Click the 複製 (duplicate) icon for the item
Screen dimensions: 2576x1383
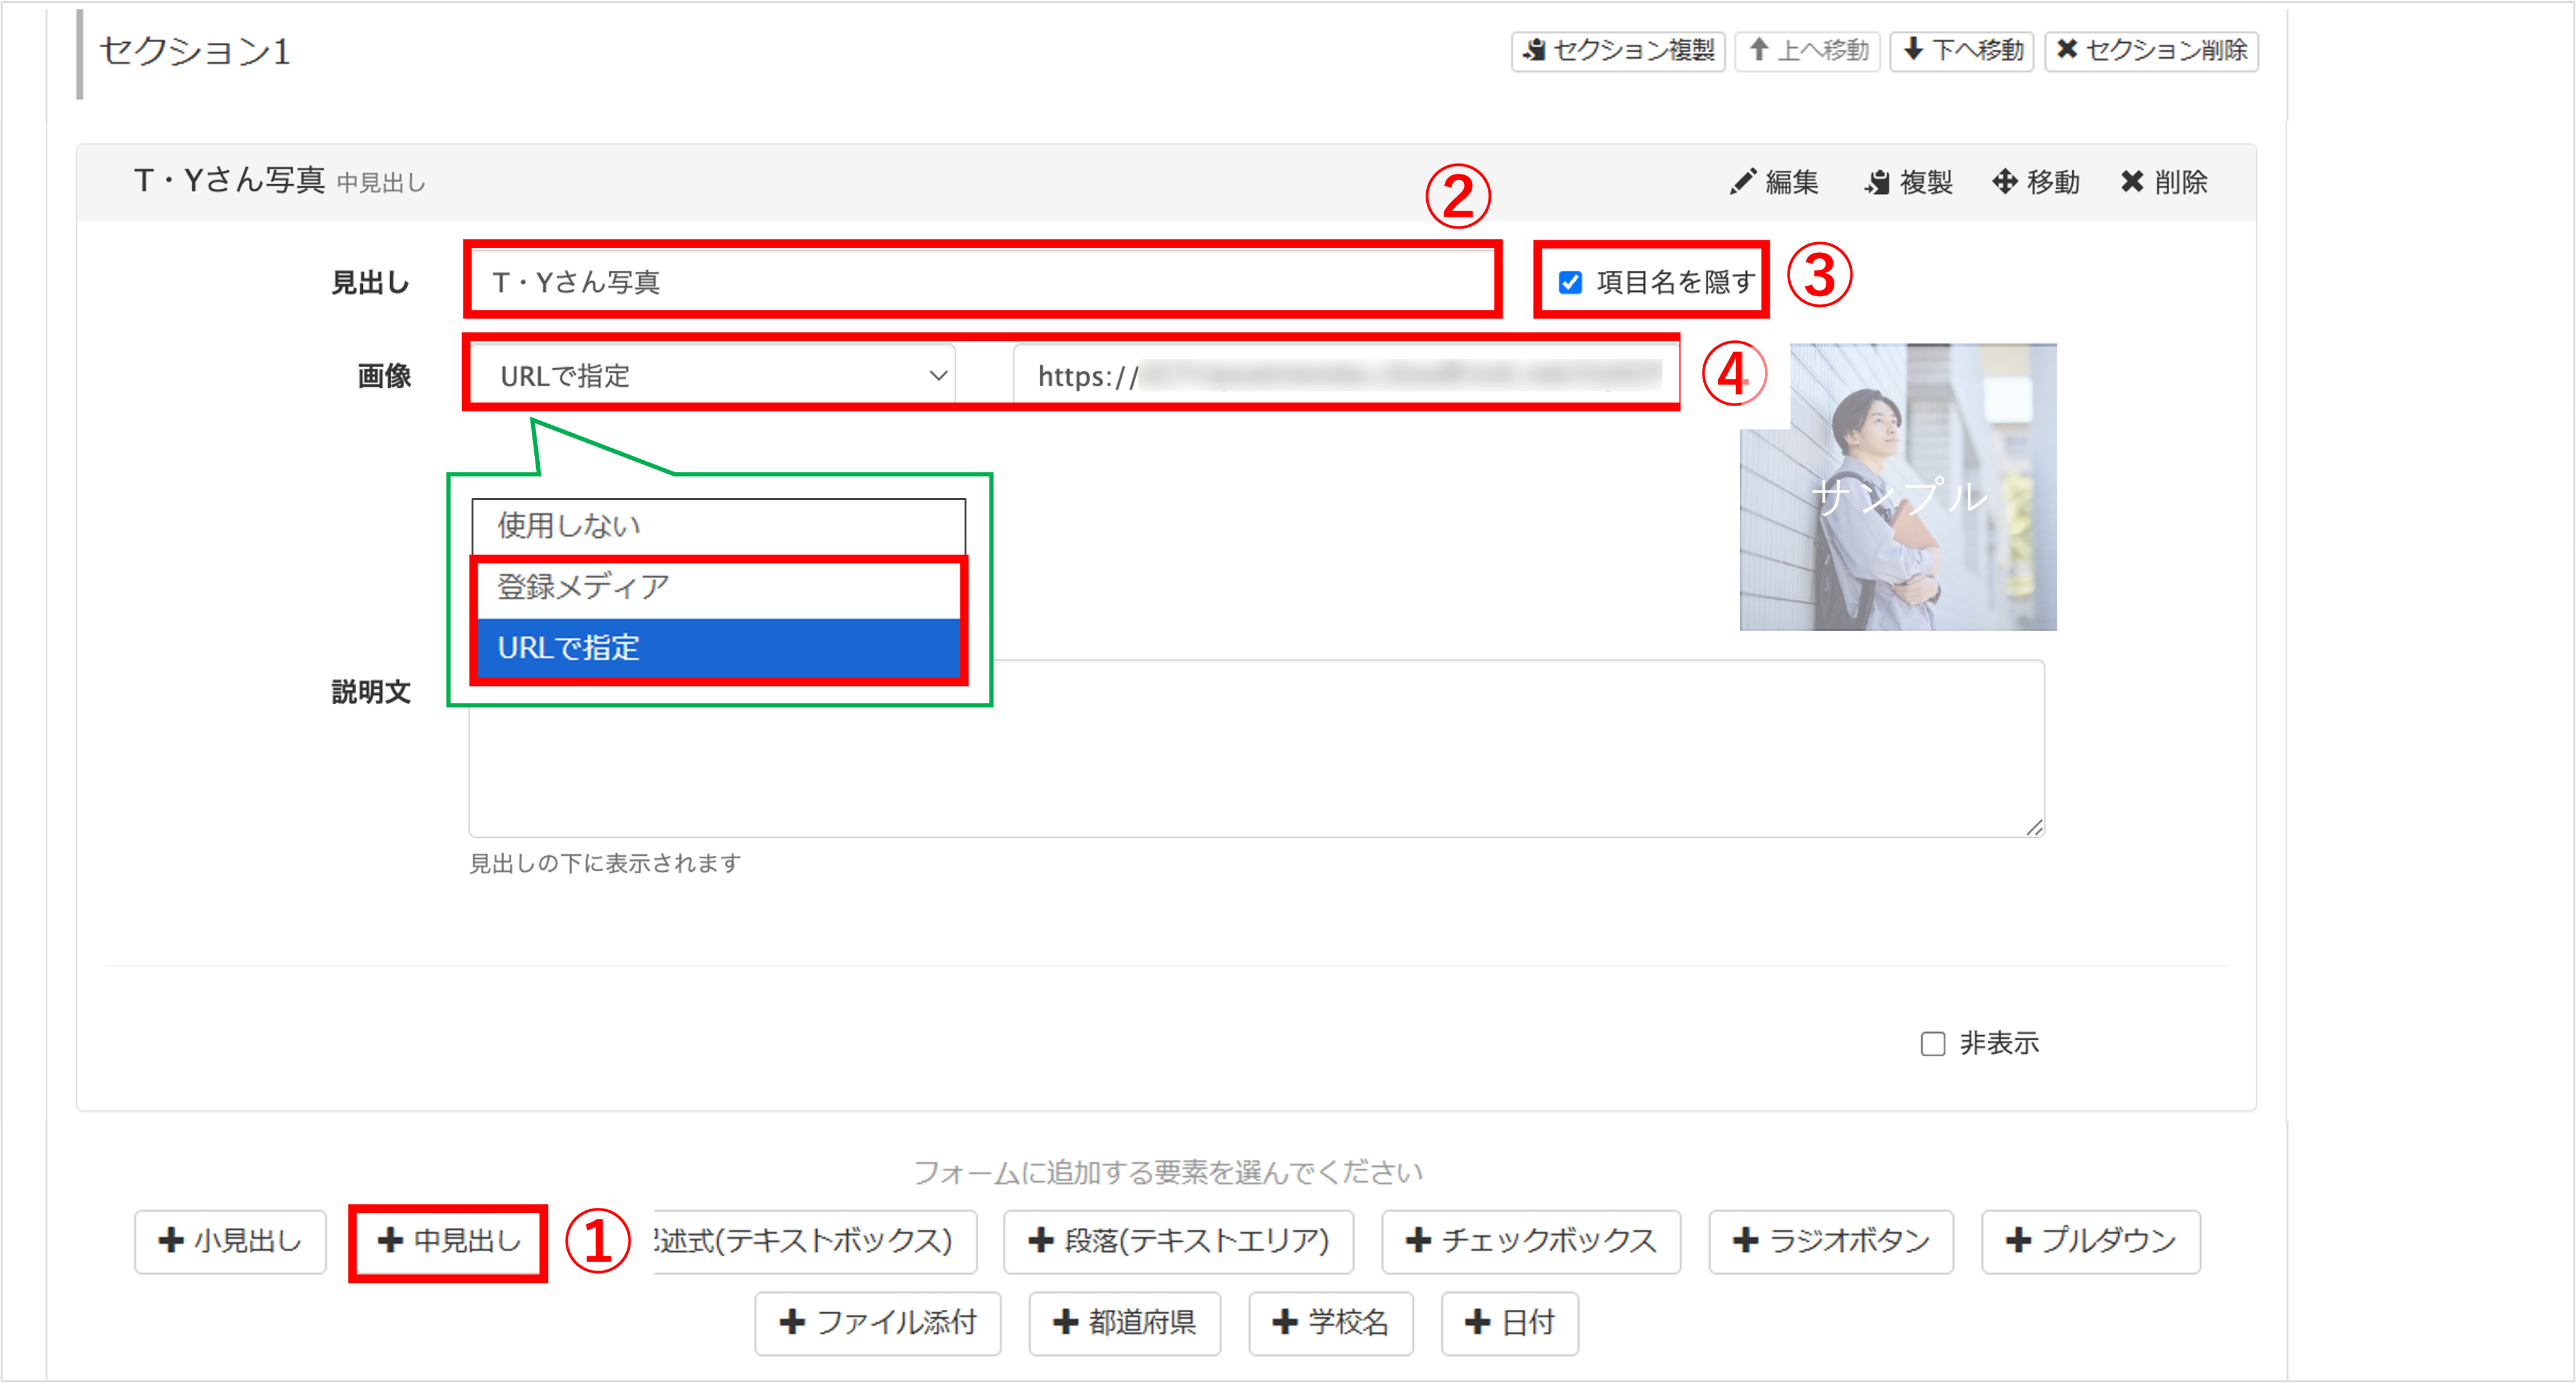click(x=1877, y=182)
